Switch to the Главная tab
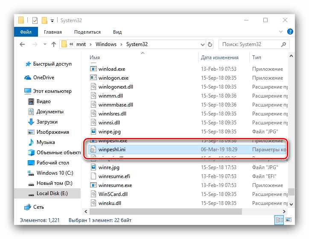This screenshot has height=239, width=309. click(52, 32)
